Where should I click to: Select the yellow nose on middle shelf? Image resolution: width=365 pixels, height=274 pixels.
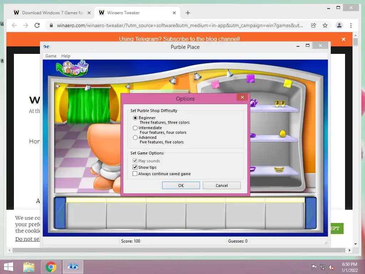(282, 133)
